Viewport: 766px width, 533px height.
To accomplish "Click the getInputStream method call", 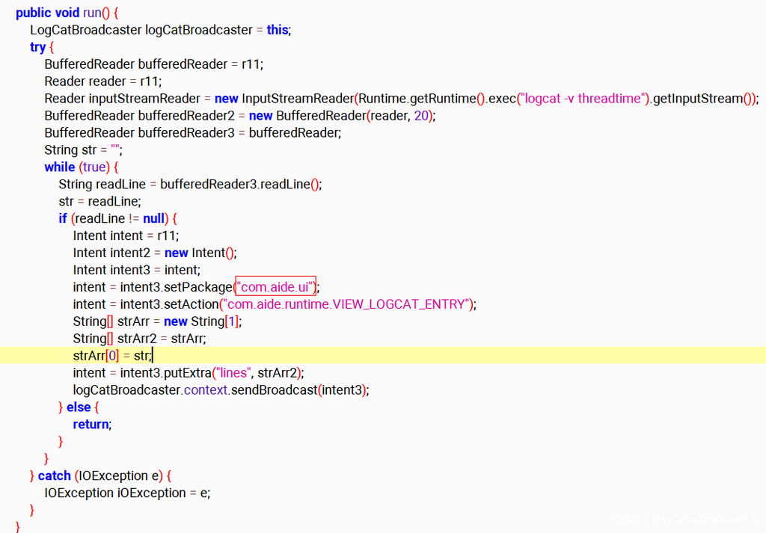I will point(699,99).
